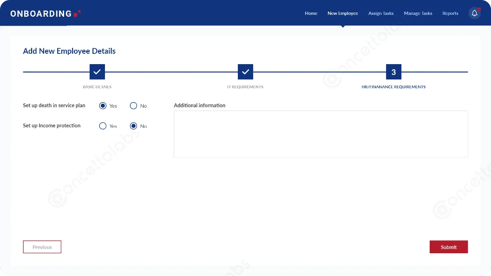Image resolution: width=491 pixels, height=276 pixels.
Task: Select the step 3 number box
Action: point(393,72)
